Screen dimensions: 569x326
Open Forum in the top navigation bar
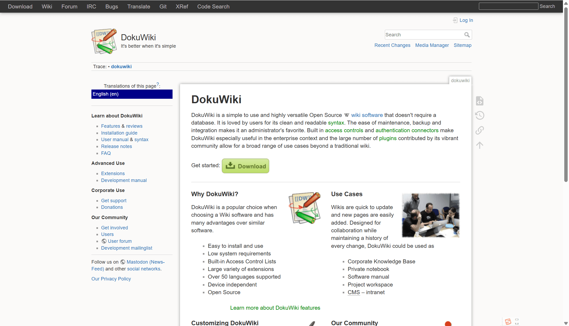(x=69, y=7)
